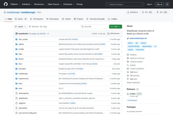
Task: Open the .dockerignore file
Action: coord(24,93)
